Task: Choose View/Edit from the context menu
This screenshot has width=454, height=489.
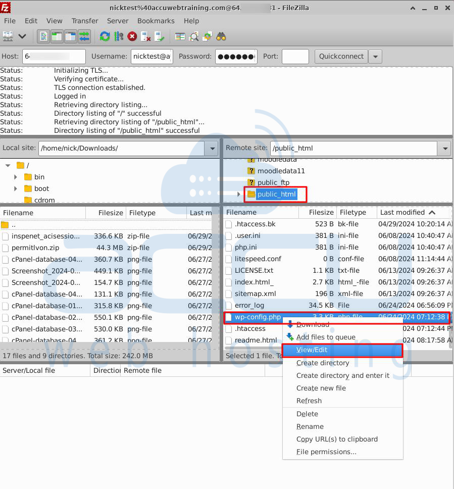Action: pyautogui.click(x=342, y=350)
